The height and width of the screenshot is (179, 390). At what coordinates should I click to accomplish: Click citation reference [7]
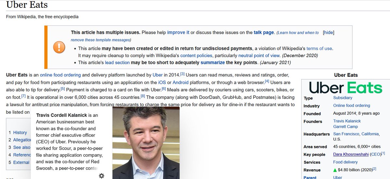coord(23,96)
